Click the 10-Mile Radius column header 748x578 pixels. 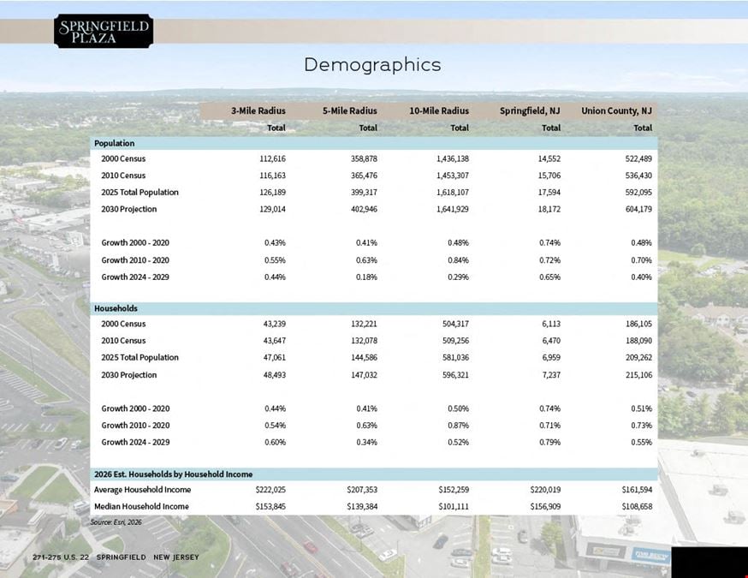pyautogui.click(x=439, y=110)
